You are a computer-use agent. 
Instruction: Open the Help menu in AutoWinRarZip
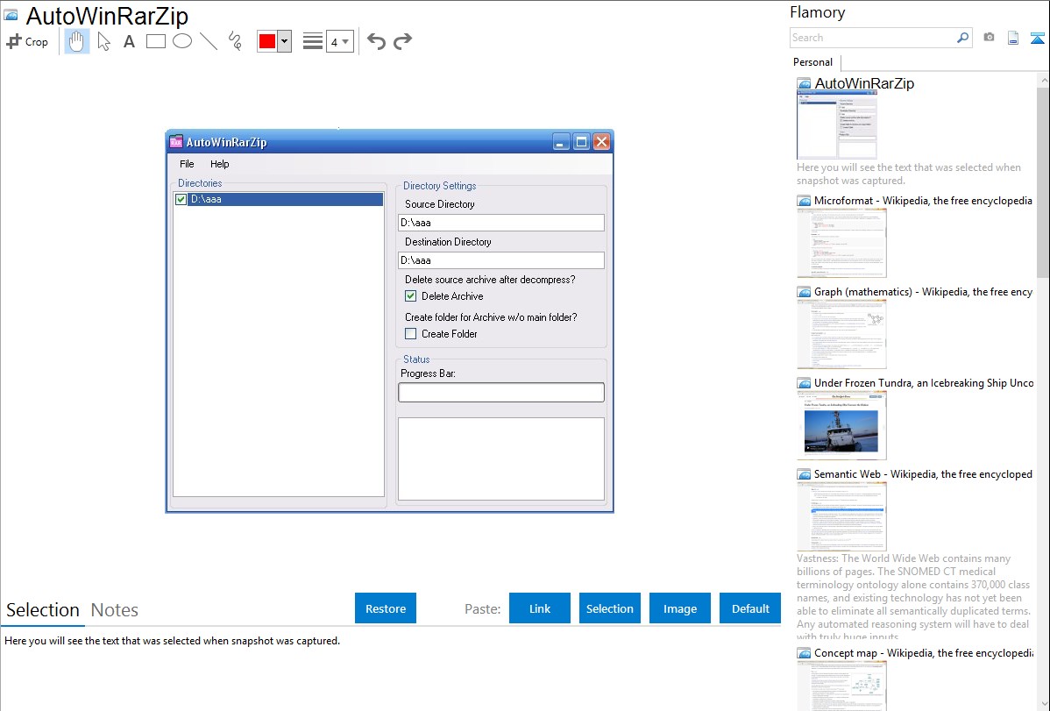click(x=220, y=164)
